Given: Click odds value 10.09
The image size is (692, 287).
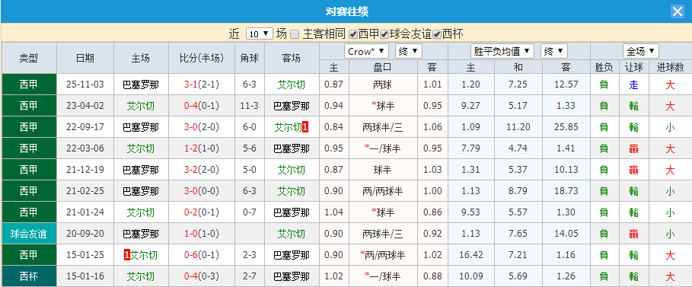Looking at the screenshot, I should [471, 276].
